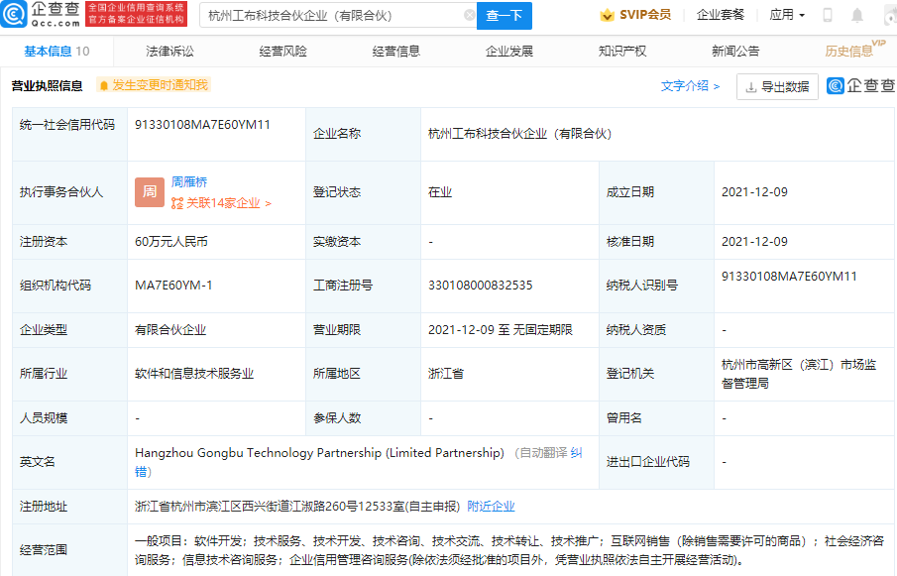This screenshot has width=897, height=576.
Task: Open notifications via the bell icon
Action: point(857,16)
